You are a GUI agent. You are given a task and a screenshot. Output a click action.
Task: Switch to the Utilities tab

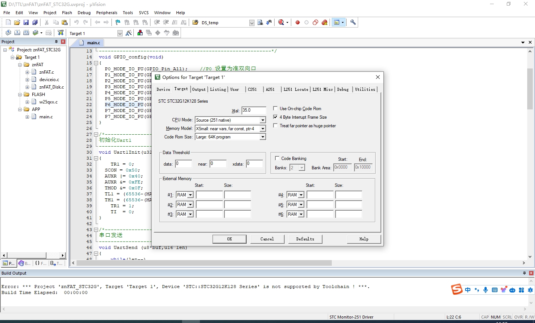point(365,89)
